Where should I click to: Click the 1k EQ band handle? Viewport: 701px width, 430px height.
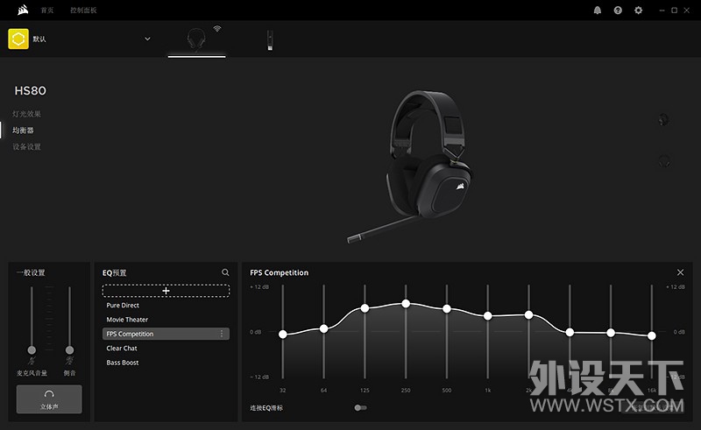488,315
